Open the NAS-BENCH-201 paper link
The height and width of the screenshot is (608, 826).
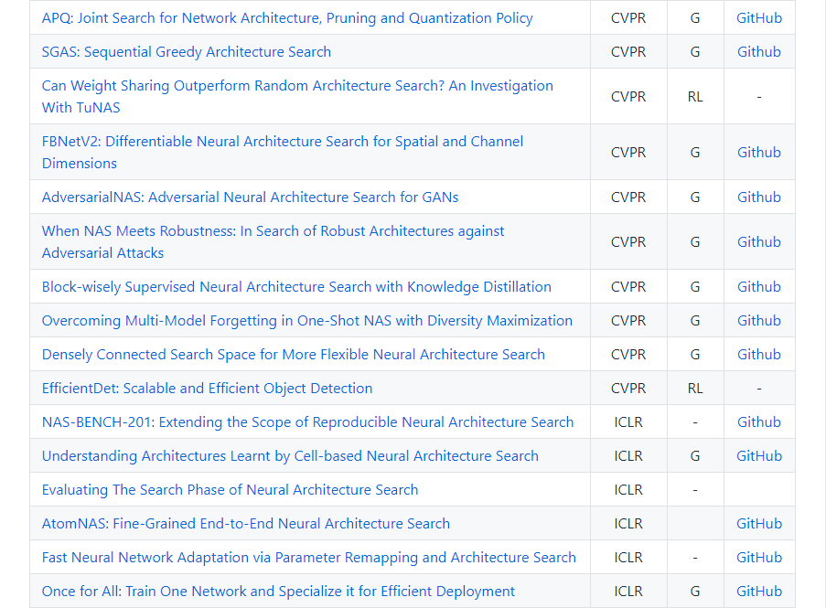point(307,422)
